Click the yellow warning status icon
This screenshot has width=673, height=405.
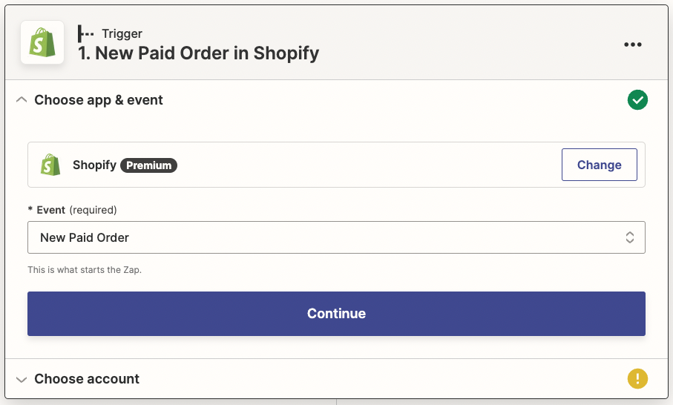[637, 378]
